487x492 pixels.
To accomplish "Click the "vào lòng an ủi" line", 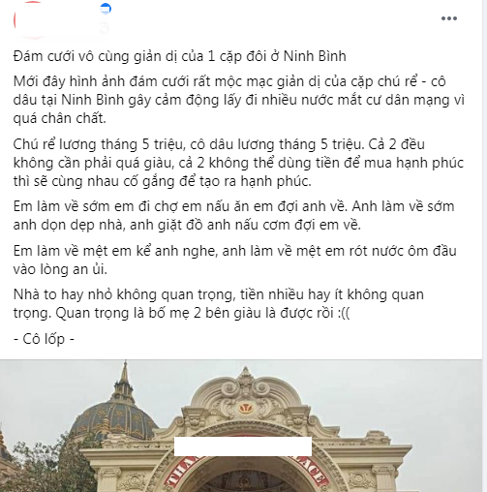I will 60,269.
